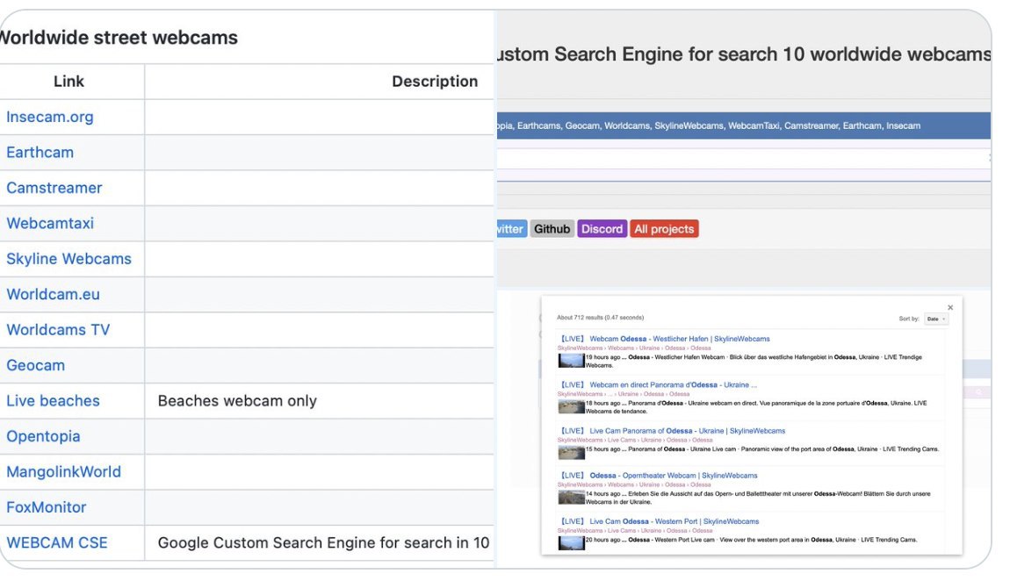
Task: Open the Geocam webcam link
Action: (36, 365)
